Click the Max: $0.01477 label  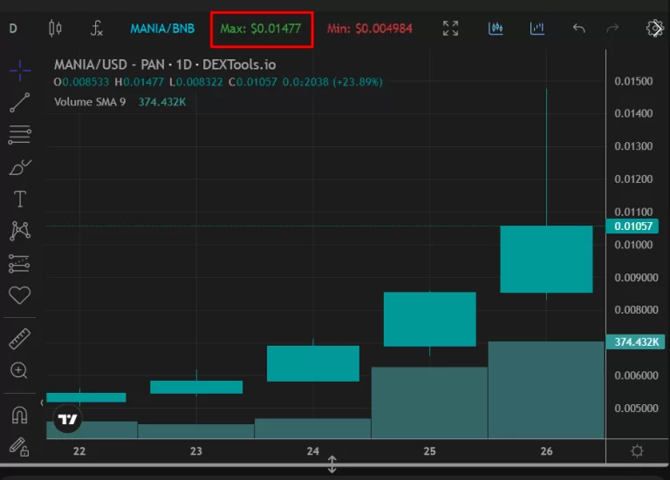[x=261, y=29]
